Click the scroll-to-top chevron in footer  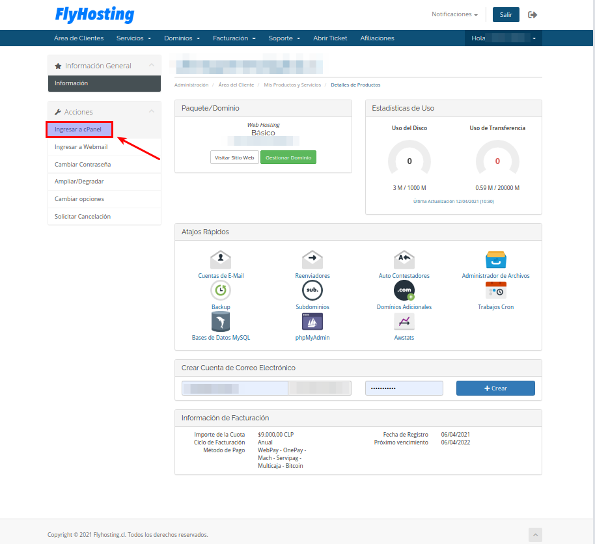point(535,534)
